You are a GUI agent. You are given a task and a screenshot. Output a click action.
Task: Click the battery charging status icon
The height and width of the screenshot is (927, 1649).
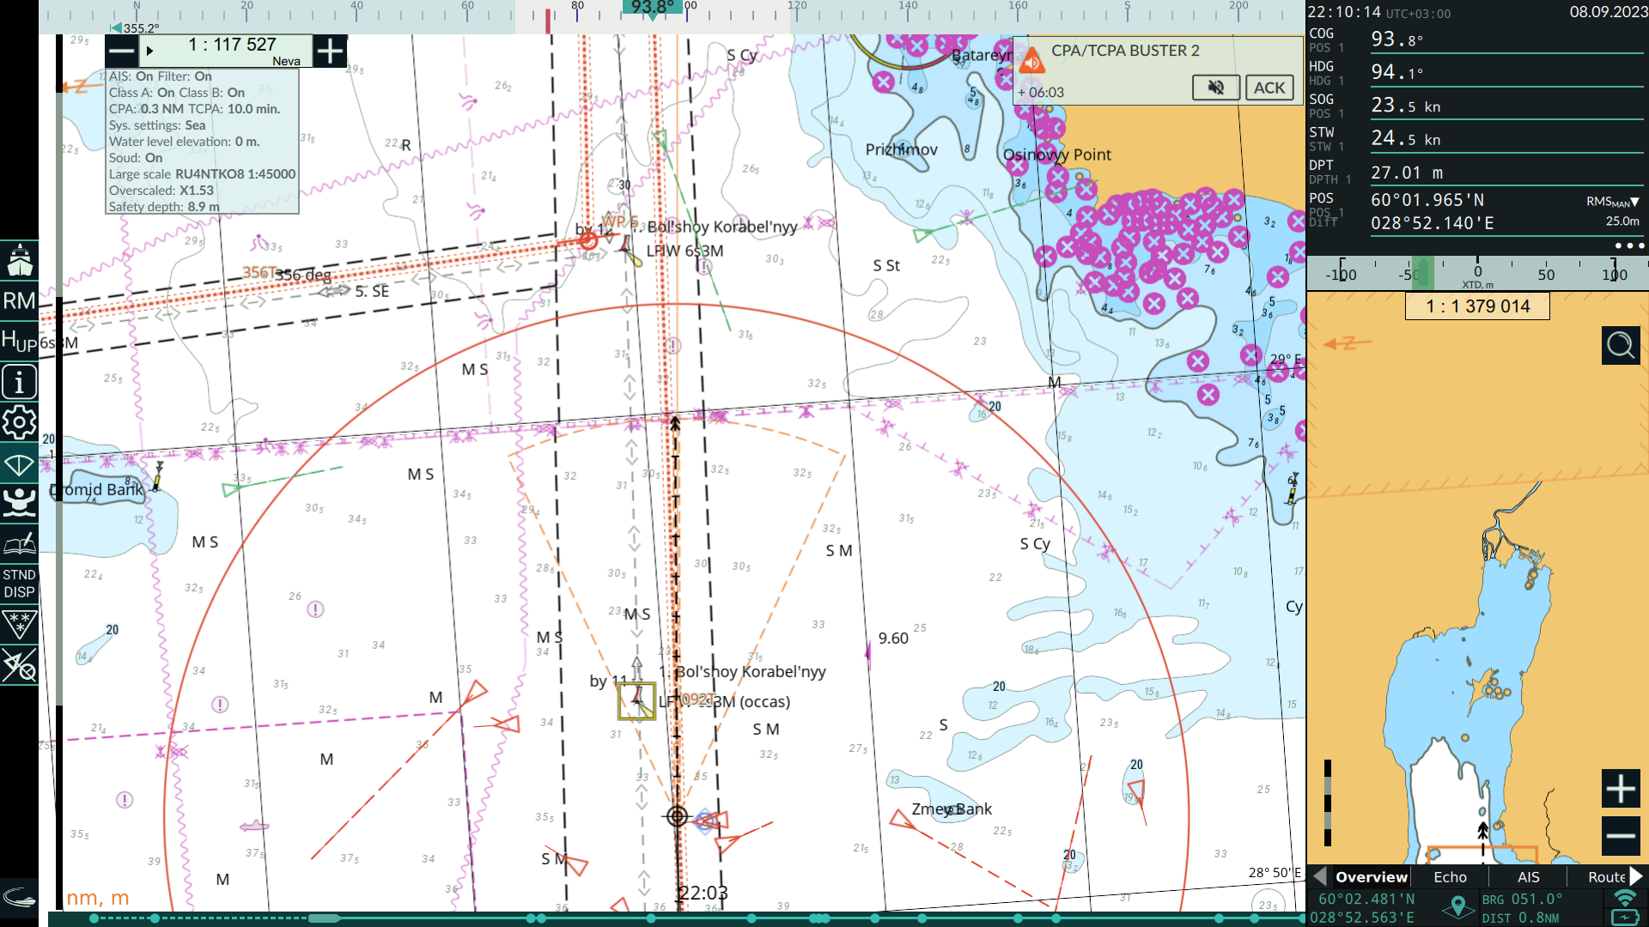pyautogui.click(x=1625, y=918)
